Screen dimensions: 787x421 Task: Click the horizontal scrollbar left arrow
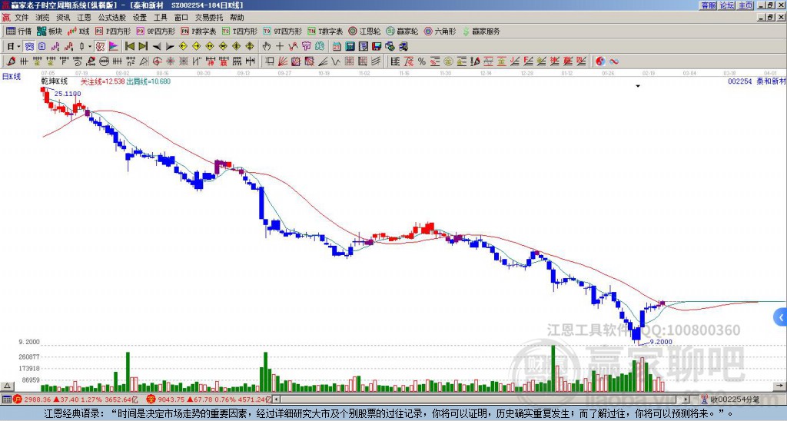[276, 399]
